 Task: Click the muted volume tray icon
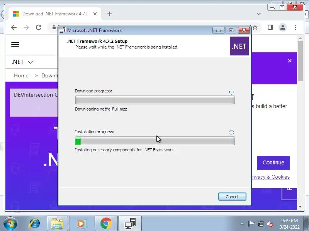(x=270, y=224)
